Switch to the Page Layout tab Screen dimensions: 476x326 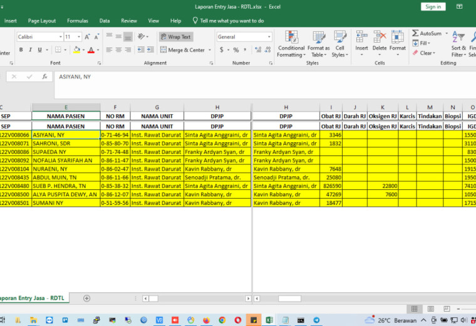click(41, 21)
